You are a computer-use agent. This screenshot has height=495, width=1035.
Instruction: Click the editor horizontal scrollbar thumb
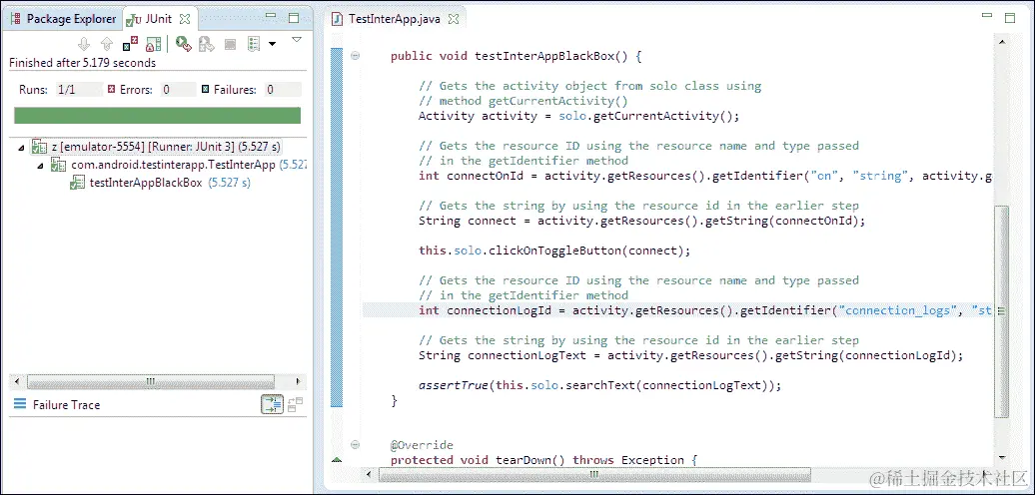click(594, 475)
